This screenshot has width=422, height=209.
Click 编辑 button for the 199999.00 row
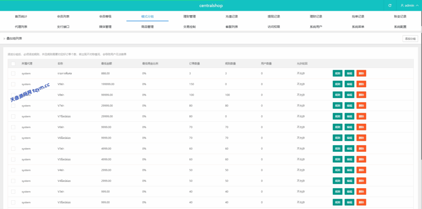(349, 84)
